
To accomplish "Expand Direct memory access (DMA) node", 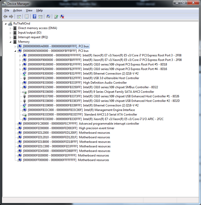I will [x=10, y=28].
